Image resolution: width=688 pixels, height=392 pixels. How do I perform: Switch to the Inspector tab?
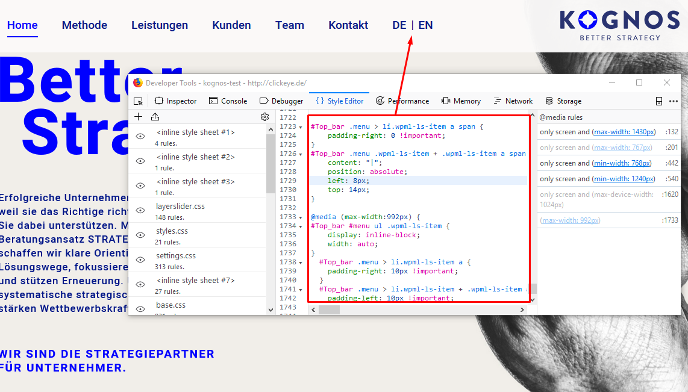coord(176,101)
